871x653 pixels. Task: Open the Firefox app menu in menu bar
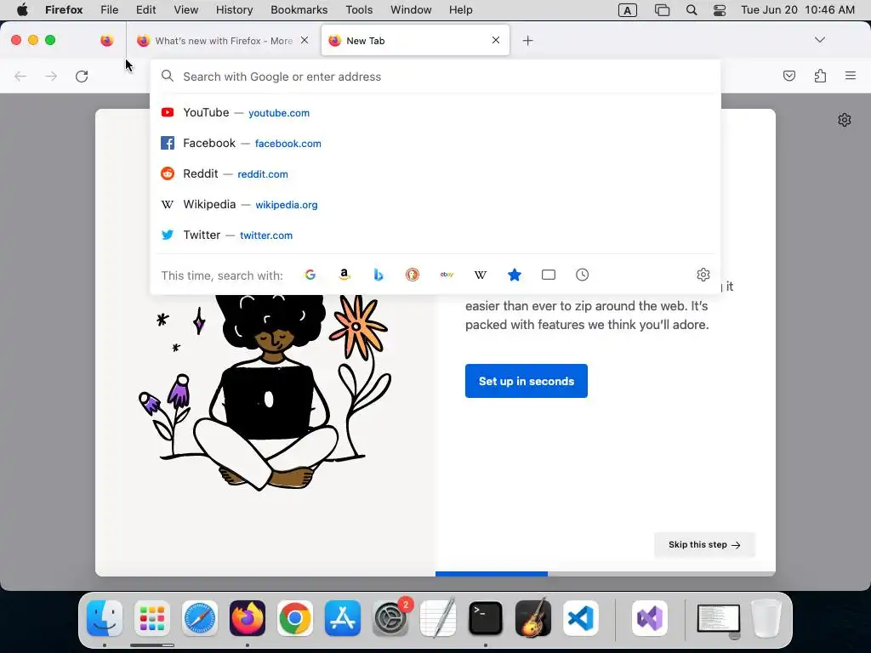tap(64, 10)
